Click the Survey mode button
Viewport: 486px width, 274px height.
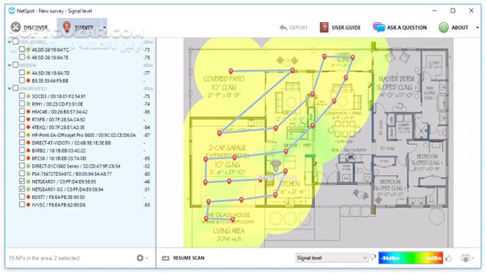tap(78, 27)
